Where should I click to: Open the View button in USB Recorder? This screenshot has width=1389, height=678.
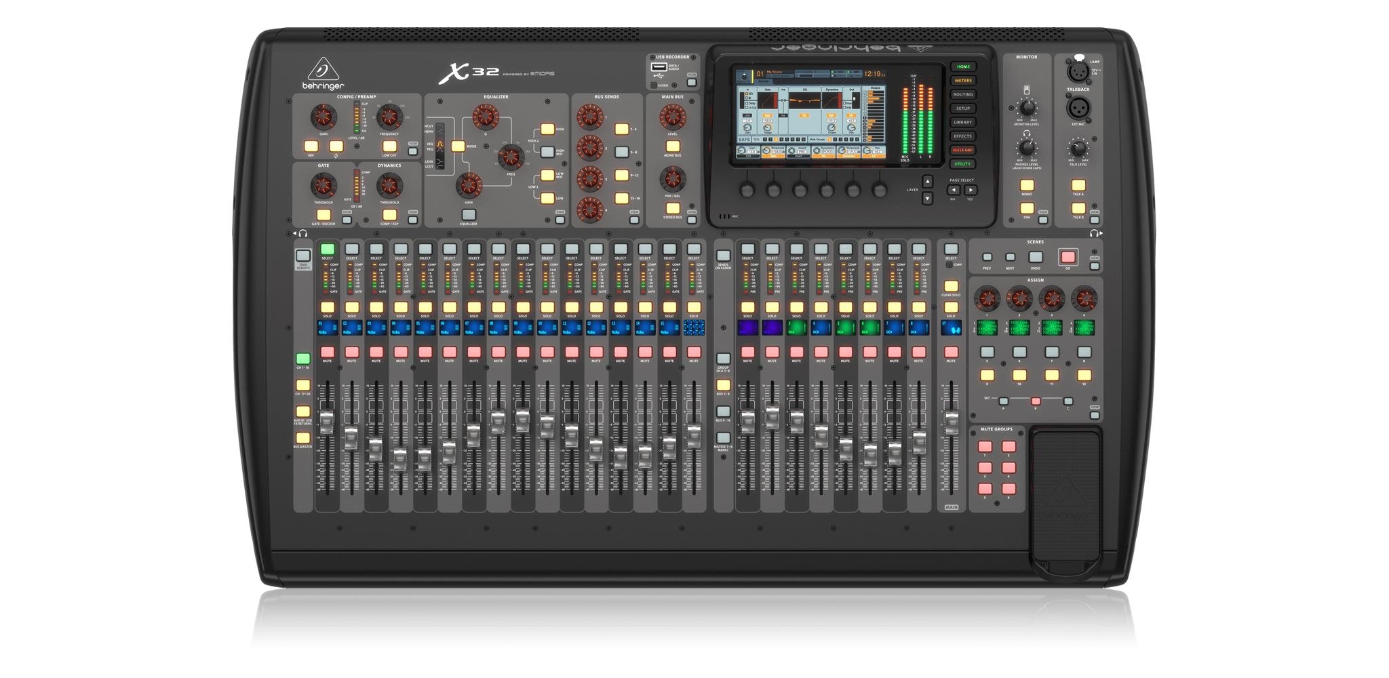691,83
